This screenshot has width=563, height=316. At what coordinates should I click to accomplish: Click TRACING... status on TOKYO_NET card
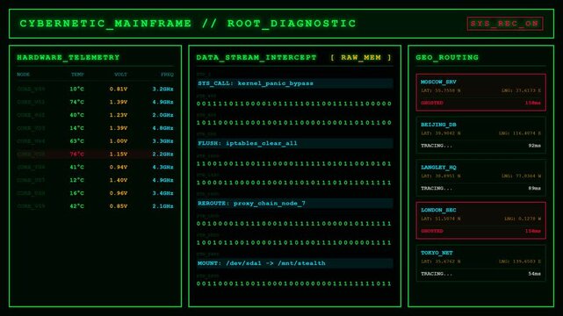coord(437,274)
